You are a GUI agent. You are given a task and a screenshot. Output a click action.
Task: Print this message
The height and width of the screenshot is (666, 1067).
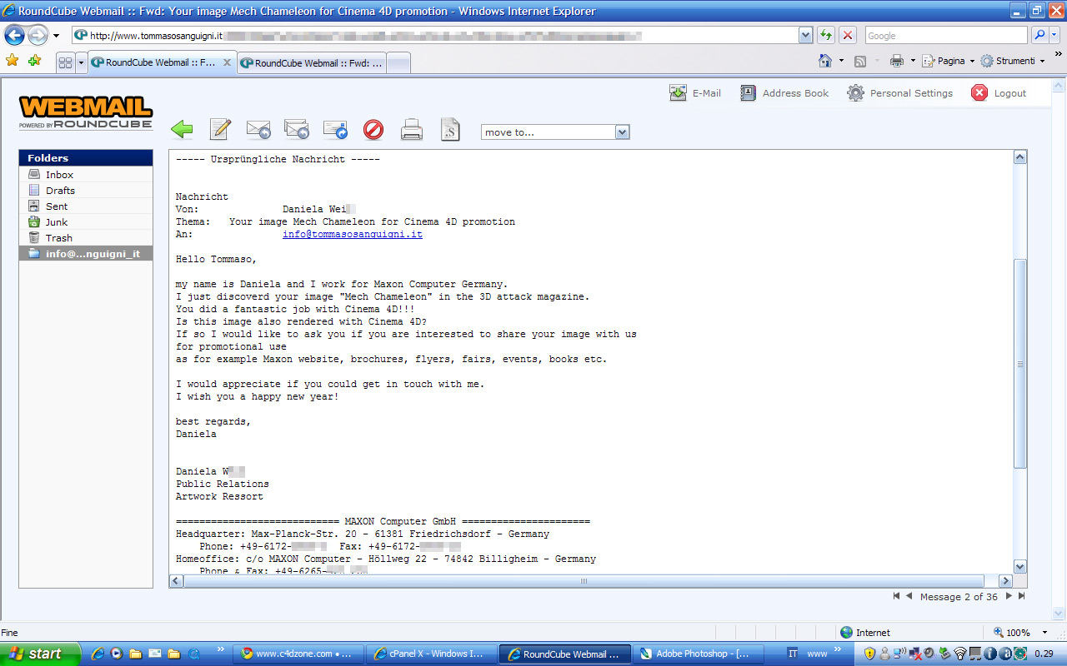coord(412,129)
